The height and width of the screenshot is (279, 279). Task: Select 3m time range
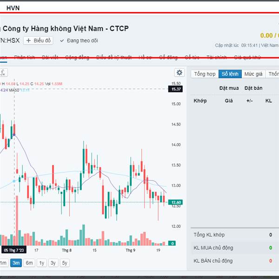click(16, 263)
